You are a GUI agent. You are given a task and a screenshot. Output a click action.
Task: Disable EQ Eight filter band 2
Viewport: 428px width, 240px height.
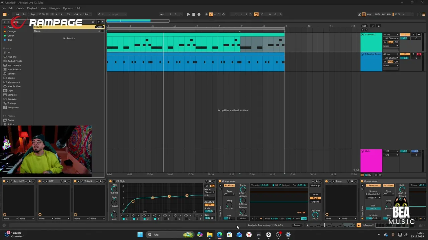134,219
